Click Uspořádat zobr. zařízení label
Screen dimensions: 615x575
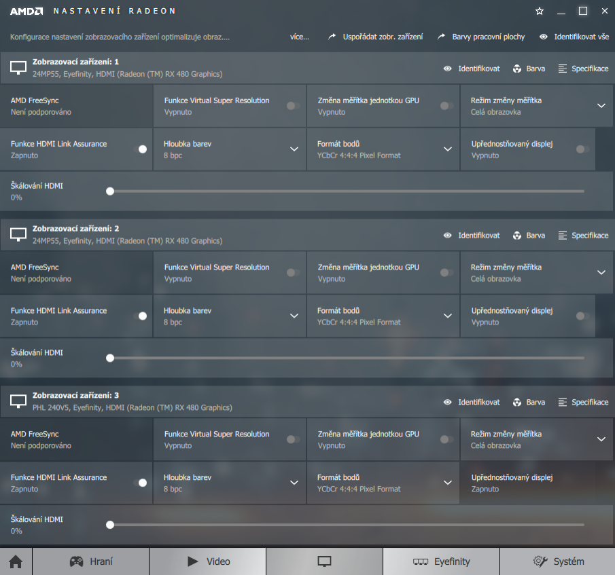point(383,37)
